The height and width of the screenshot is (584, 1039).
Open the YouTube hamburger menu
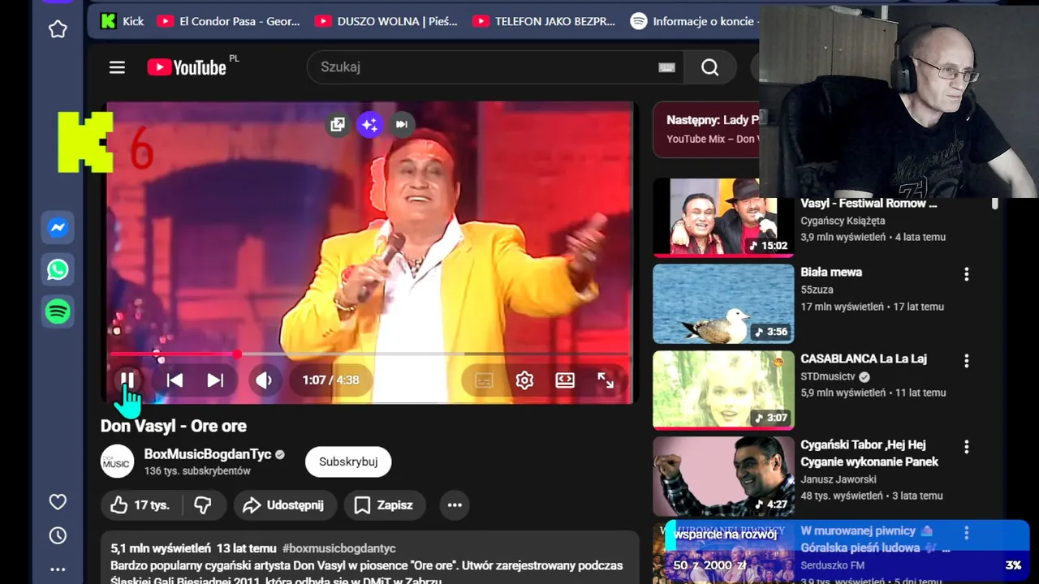pos(117,67)
